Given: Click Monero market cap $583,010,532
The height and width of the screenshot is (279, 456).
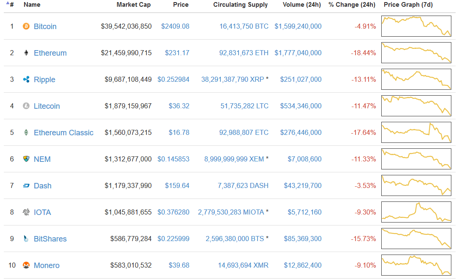Looking at the screenshot, I should click(x=131, y=266).
